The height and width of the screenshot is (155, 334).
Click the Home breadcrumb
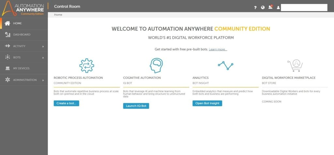[58, 15]
